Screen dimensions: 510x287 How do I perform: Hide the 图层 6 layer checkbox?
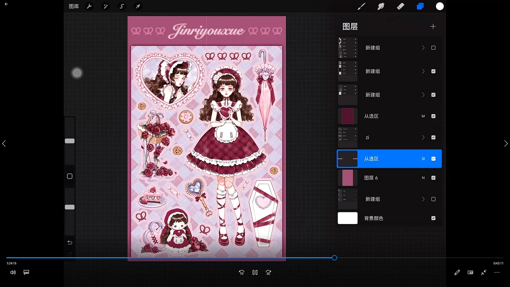coord(433,178)
